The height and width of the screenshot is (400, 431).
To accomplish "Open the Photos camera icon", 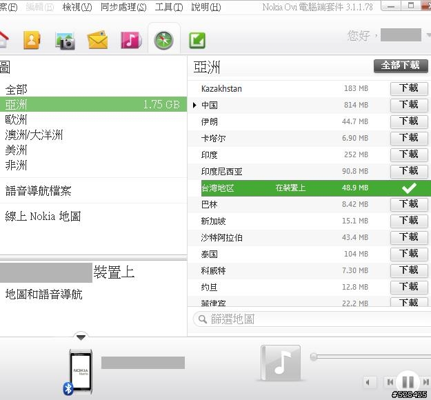I will pyautogui.click(x=65, y=41).
